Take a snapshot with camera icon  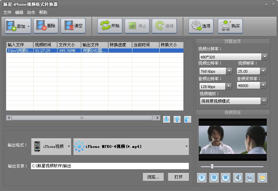[250, 177]
